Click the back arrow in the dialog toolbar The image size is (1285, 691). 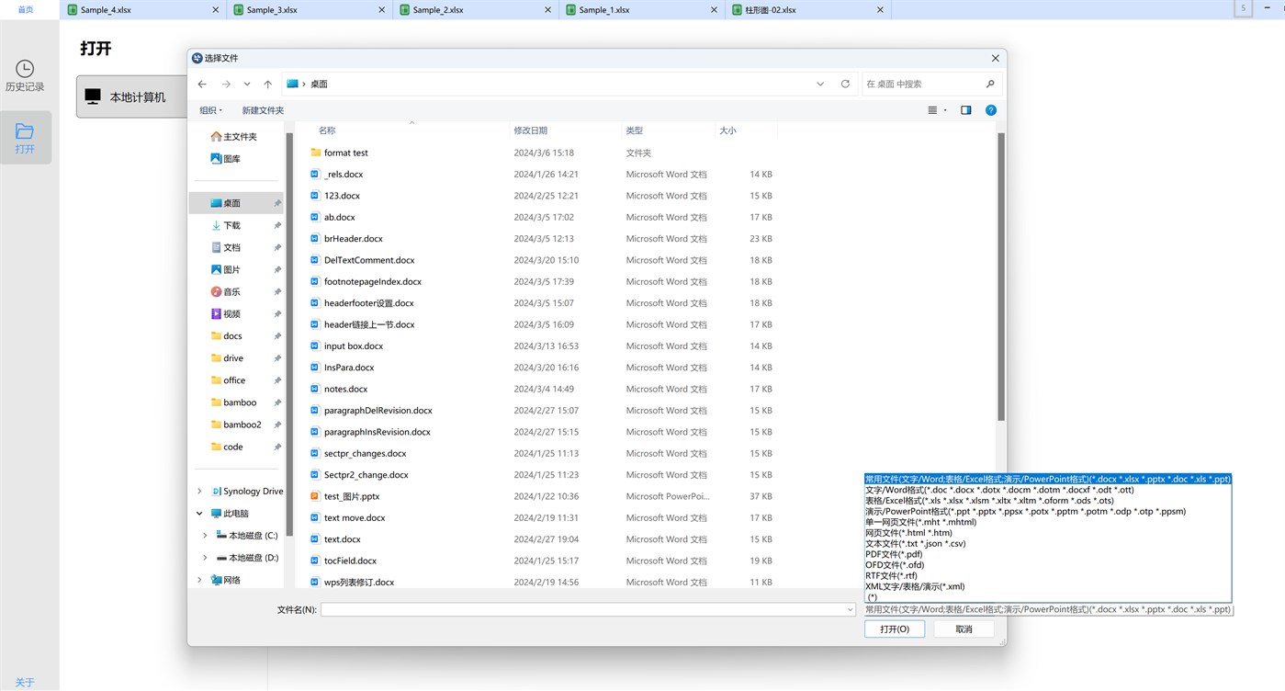[202, 83]
